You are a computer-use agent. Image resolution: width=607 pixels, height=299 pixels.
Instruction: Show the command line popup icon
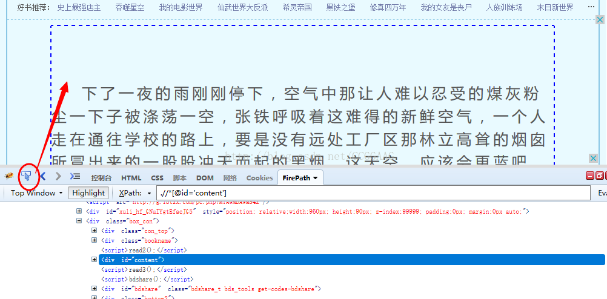click(75, 176)
